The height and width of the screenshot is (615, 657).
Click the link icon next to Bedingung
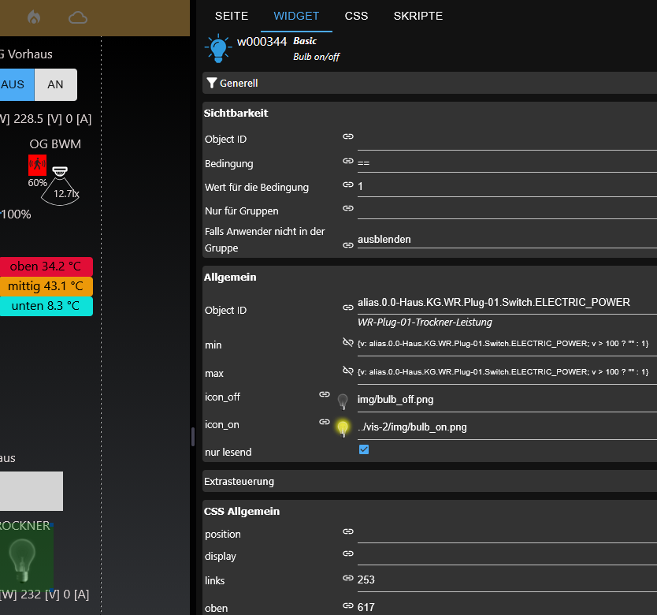pyautogui.click(x=348, y=161)
